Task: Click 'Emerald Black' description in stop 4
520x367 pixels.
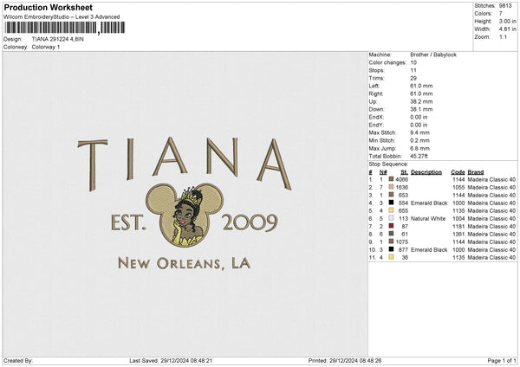Action: pyautogui.click(x=429, y=203)
